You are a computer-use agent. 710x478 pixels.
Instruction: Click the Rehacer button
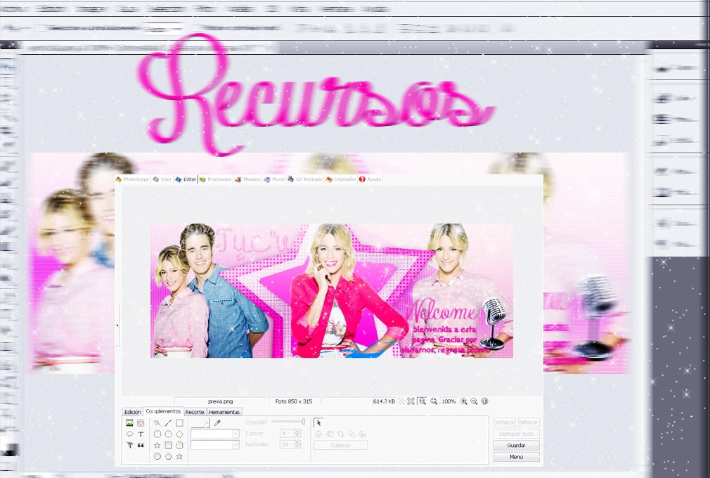[x=528, y=422]
